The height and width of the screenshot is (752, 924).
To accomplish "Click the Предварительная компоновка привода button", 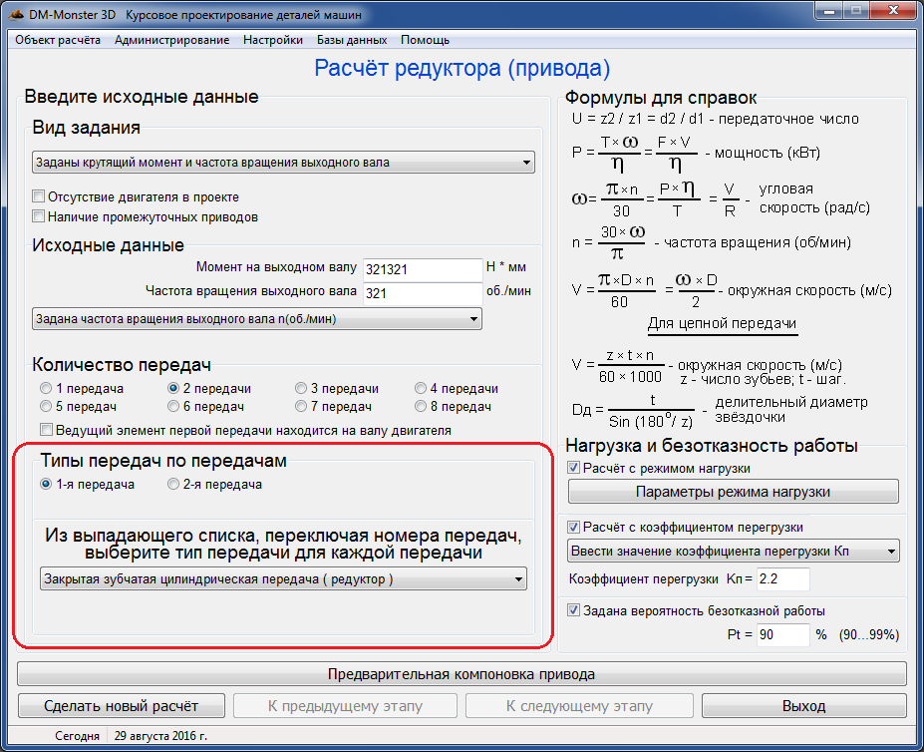I will point(462,674).
